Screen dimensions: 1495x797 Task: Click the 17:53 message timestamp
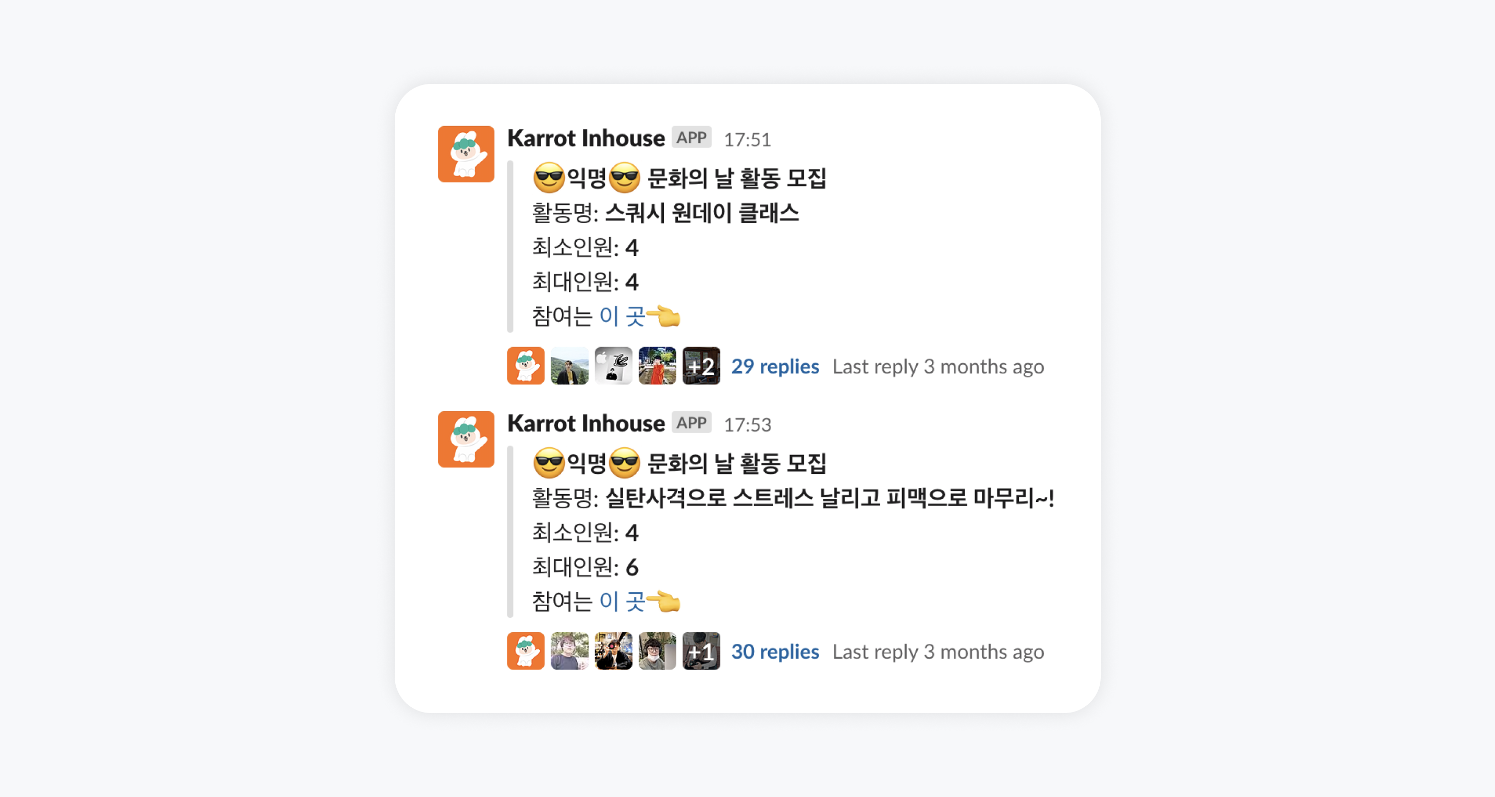click(x=747, y=425)
